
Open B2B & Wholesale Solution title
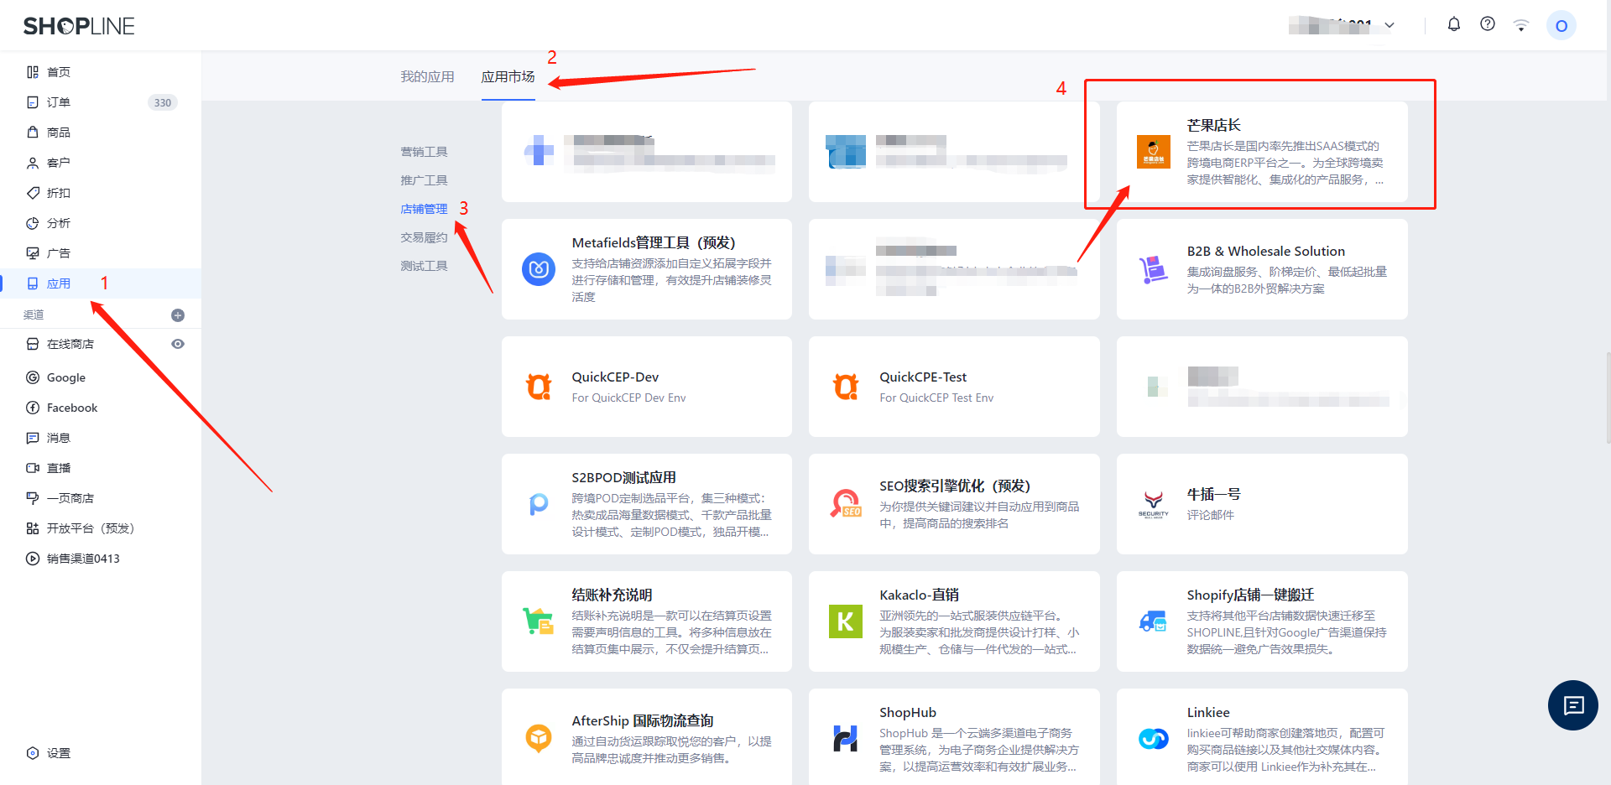point(1265,251)
